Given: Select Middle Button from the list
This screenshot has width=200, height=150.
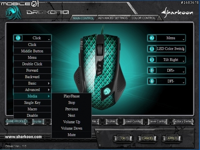Looking at the screenshot, I should [32, 51].
